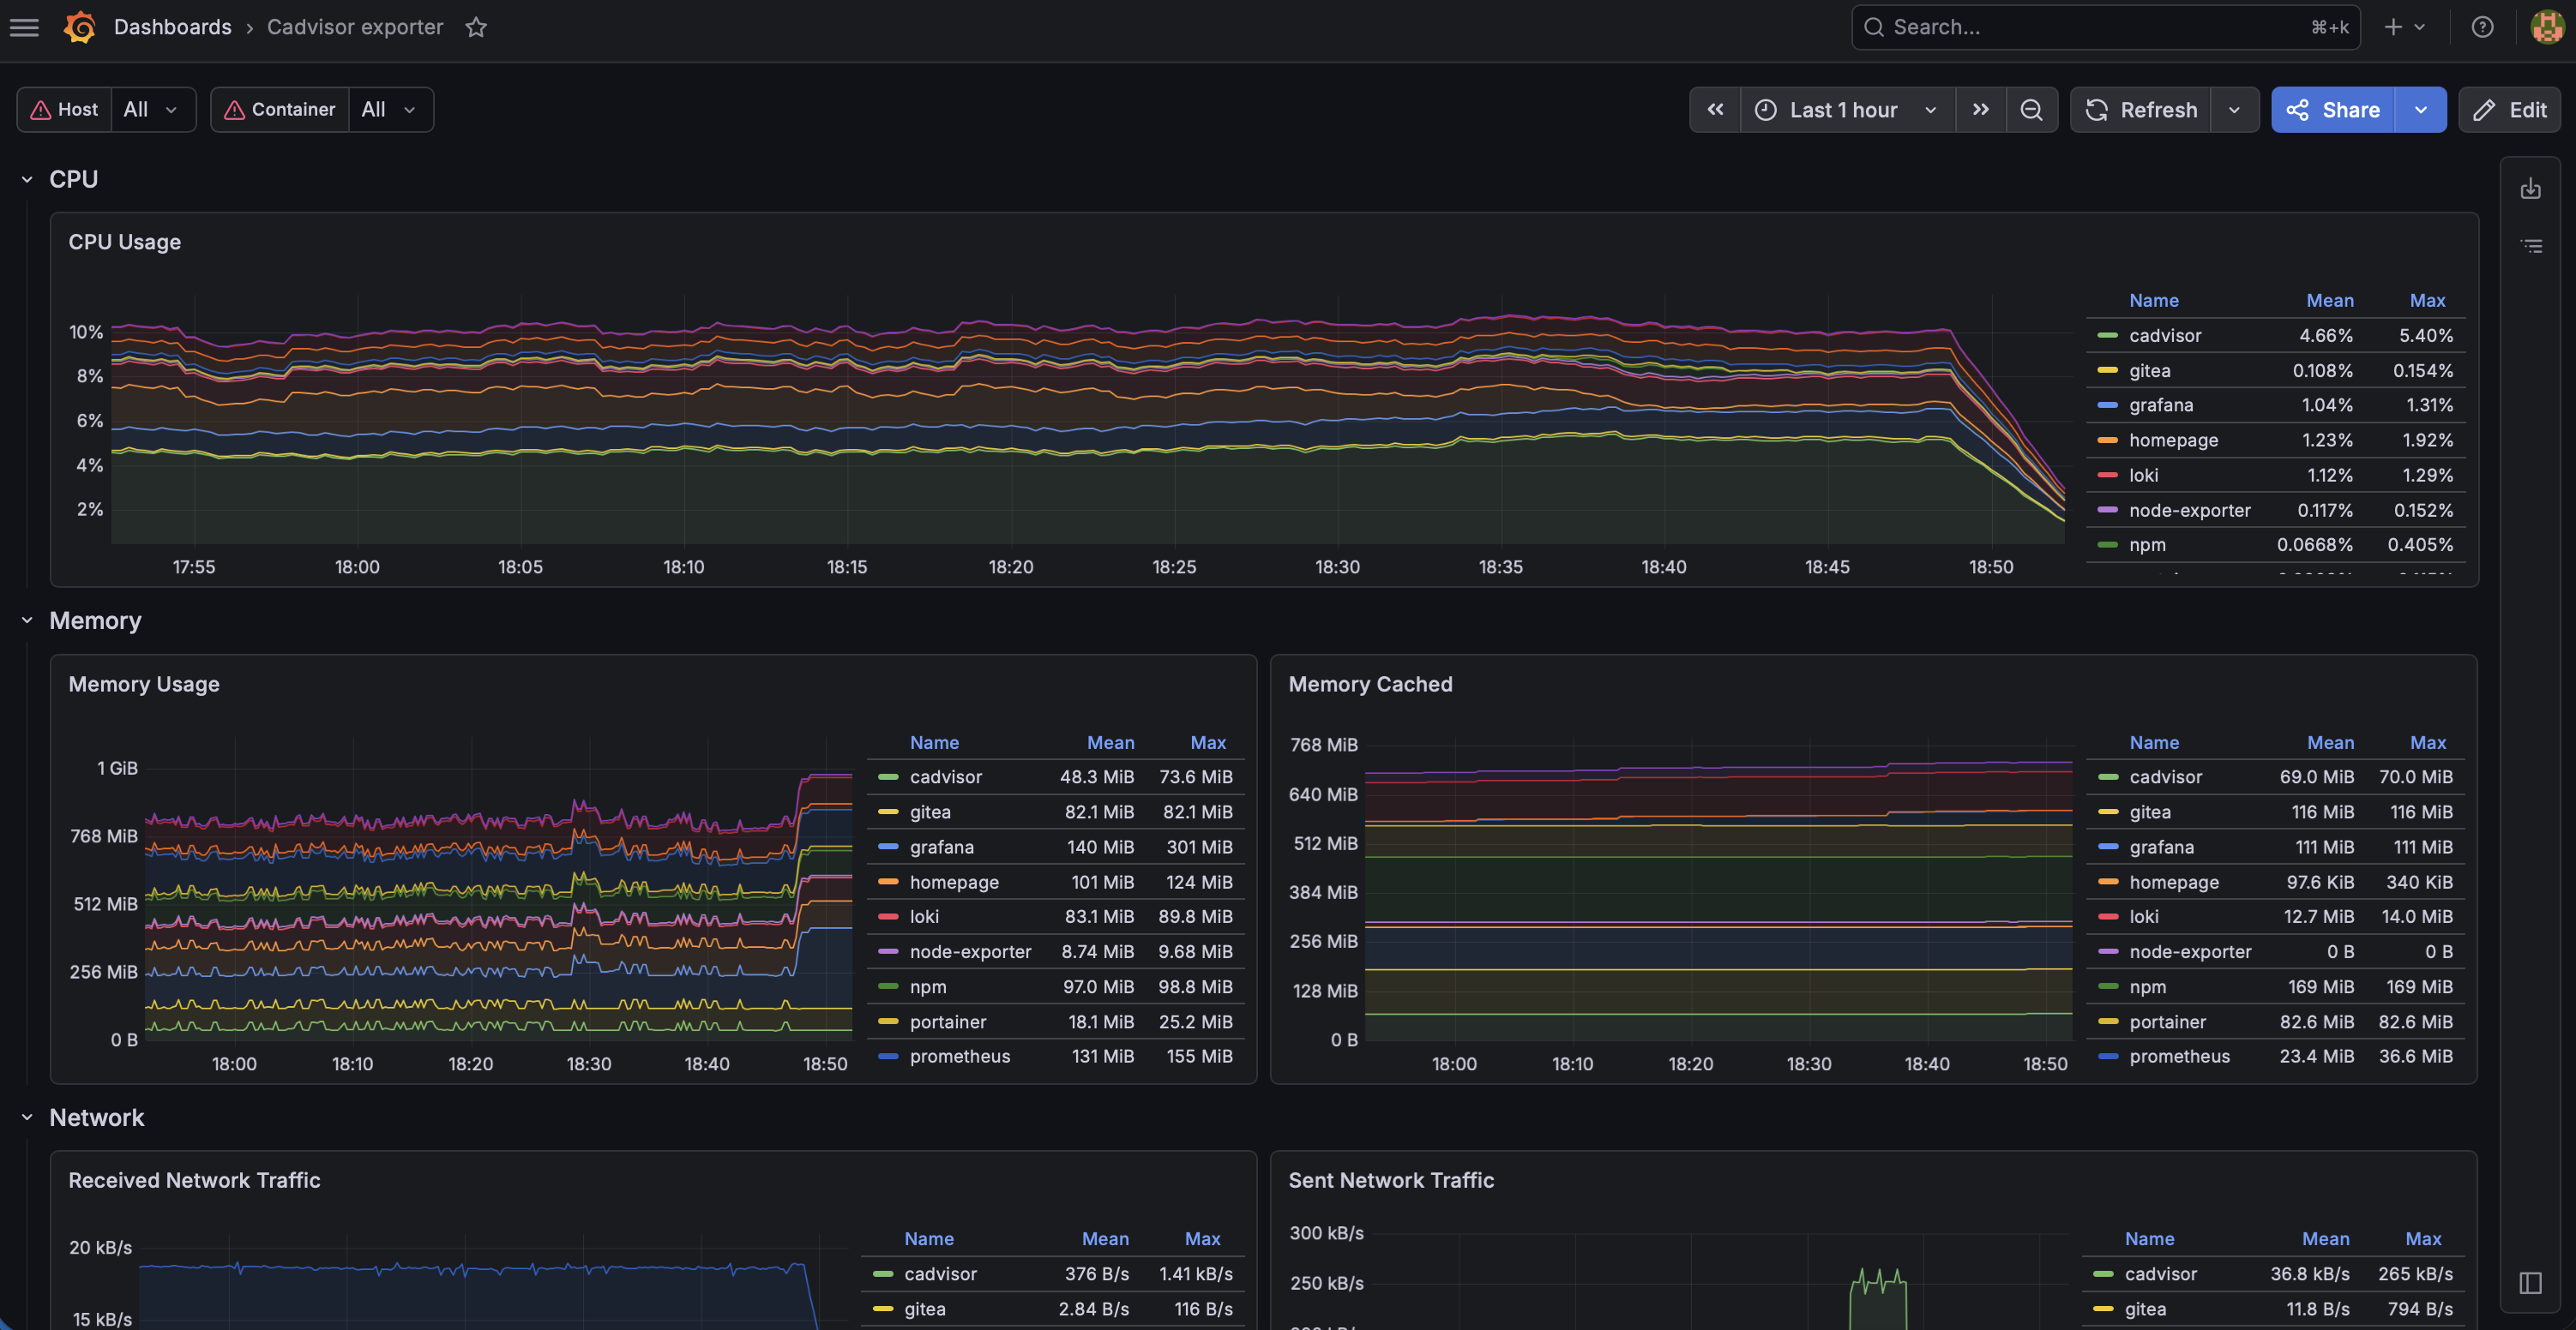Open the user profile avatar
Image resolution: width=2576 pixels, height=1330 pixels.
2546,27
